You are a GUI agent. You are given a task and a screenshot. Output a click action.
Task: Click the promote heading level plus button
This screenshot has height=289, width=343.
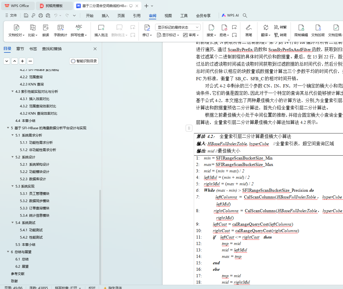coord(22,61)
